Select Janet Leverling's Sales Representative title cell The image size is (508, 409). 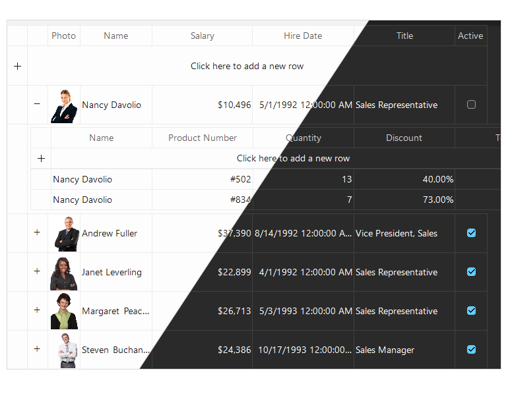404,272
